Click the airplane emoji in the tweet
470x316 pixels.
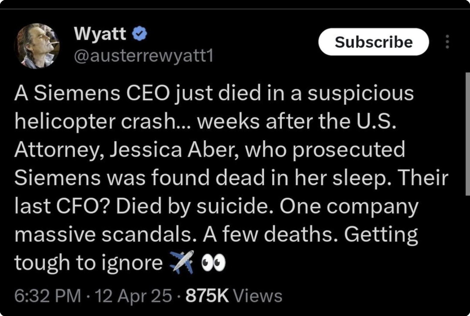coord(182,262)
